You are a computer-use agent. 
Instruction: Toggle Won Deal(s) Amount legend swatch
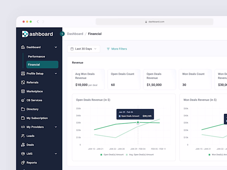tap(209, 155)
